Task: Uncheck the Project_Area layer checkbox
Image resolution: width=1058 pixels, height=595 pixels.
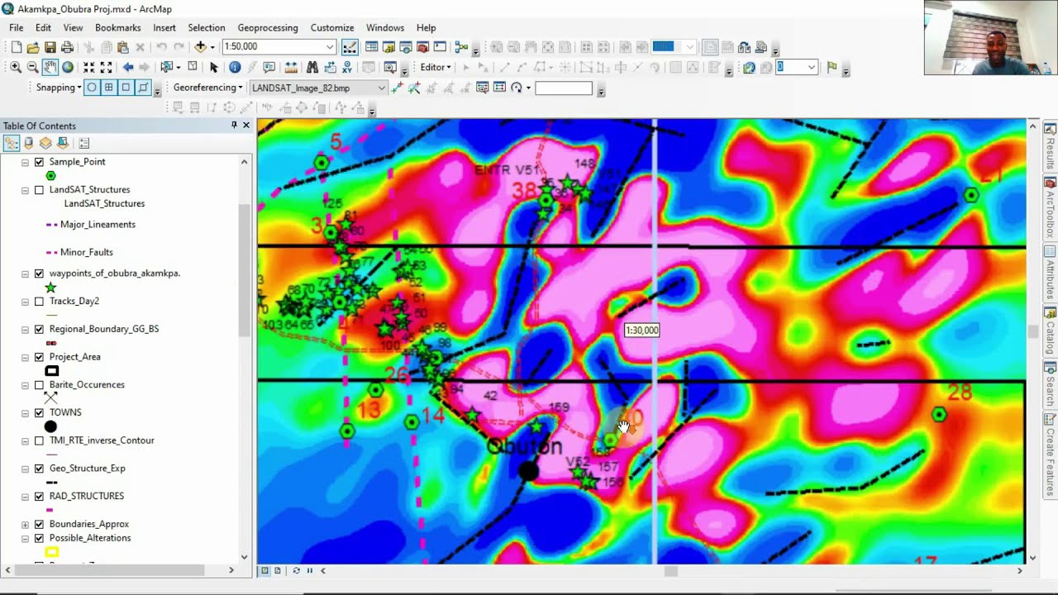Action: 39,357
